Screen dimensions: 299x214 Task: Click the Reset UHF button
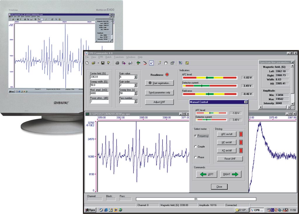pos(230,159)
